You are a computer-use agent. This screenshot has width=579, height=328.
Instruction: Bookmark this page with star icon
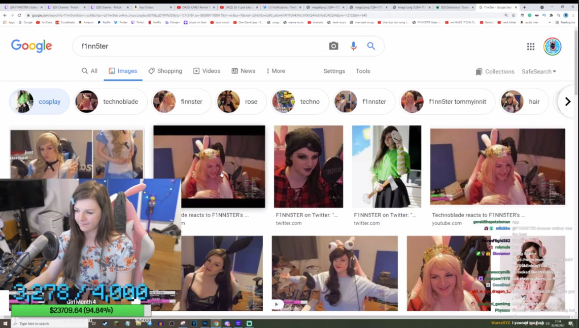click(x=513, y=15)
